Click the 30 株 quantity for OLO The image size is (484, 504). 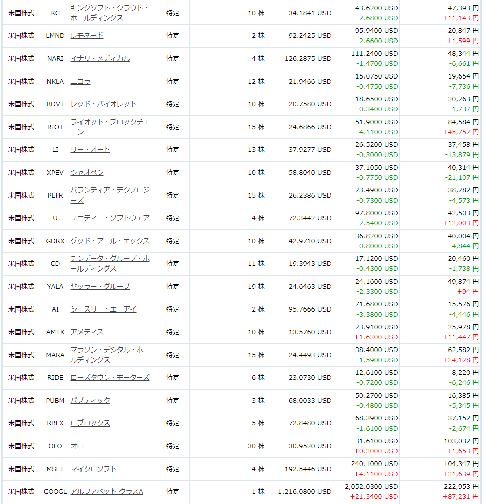click(x=256, y=447)
